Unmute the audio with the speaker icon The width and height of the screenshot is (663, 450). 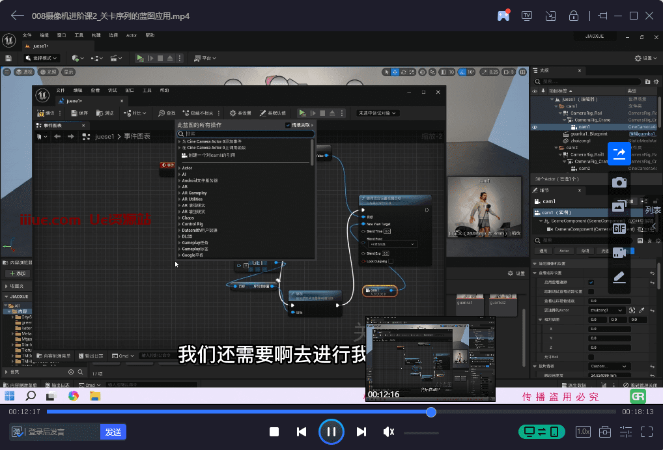(389, 432)
